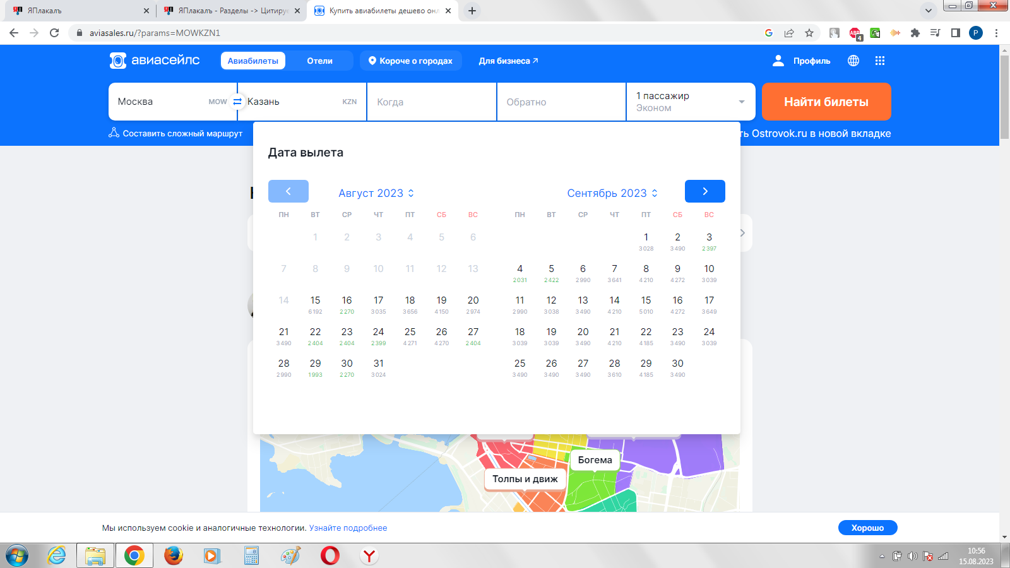Open Paint from the taskbar
1010x568 pixels.
290,555
